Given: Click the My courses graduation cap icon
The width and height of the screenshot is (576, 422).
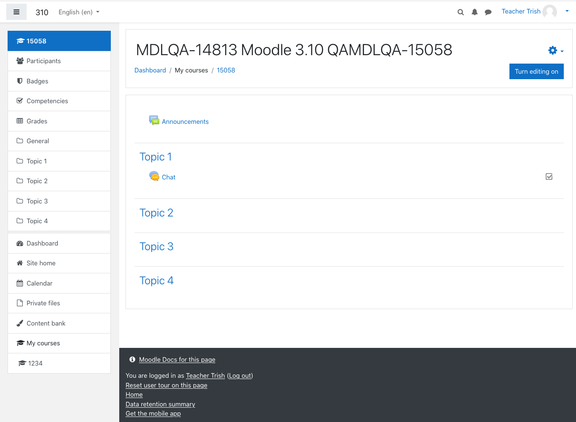Looking at the screenshot, I should (20, 343).
